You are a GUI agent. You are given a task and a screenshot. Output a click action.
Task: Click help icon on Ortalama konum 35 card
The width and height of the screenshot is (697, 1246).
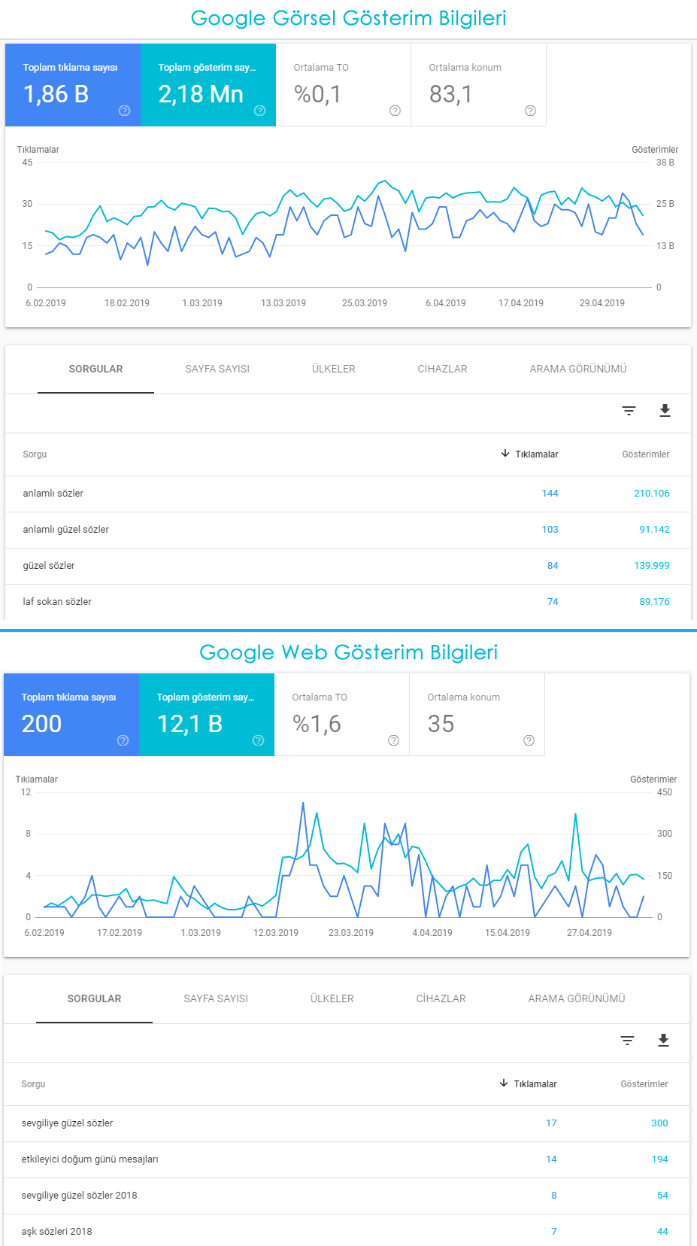(529, 740)
